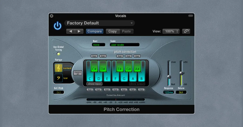Screen dimensions: 243x127
Task: Click the E key on keyboard
Action: tap(107, 78)
